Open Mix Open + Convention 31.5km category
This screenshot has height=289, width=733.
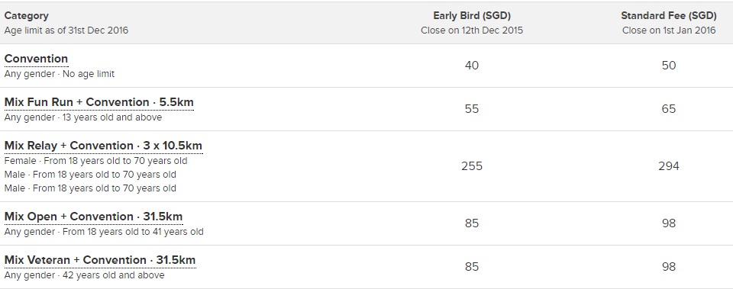click(x=93, y=217)
